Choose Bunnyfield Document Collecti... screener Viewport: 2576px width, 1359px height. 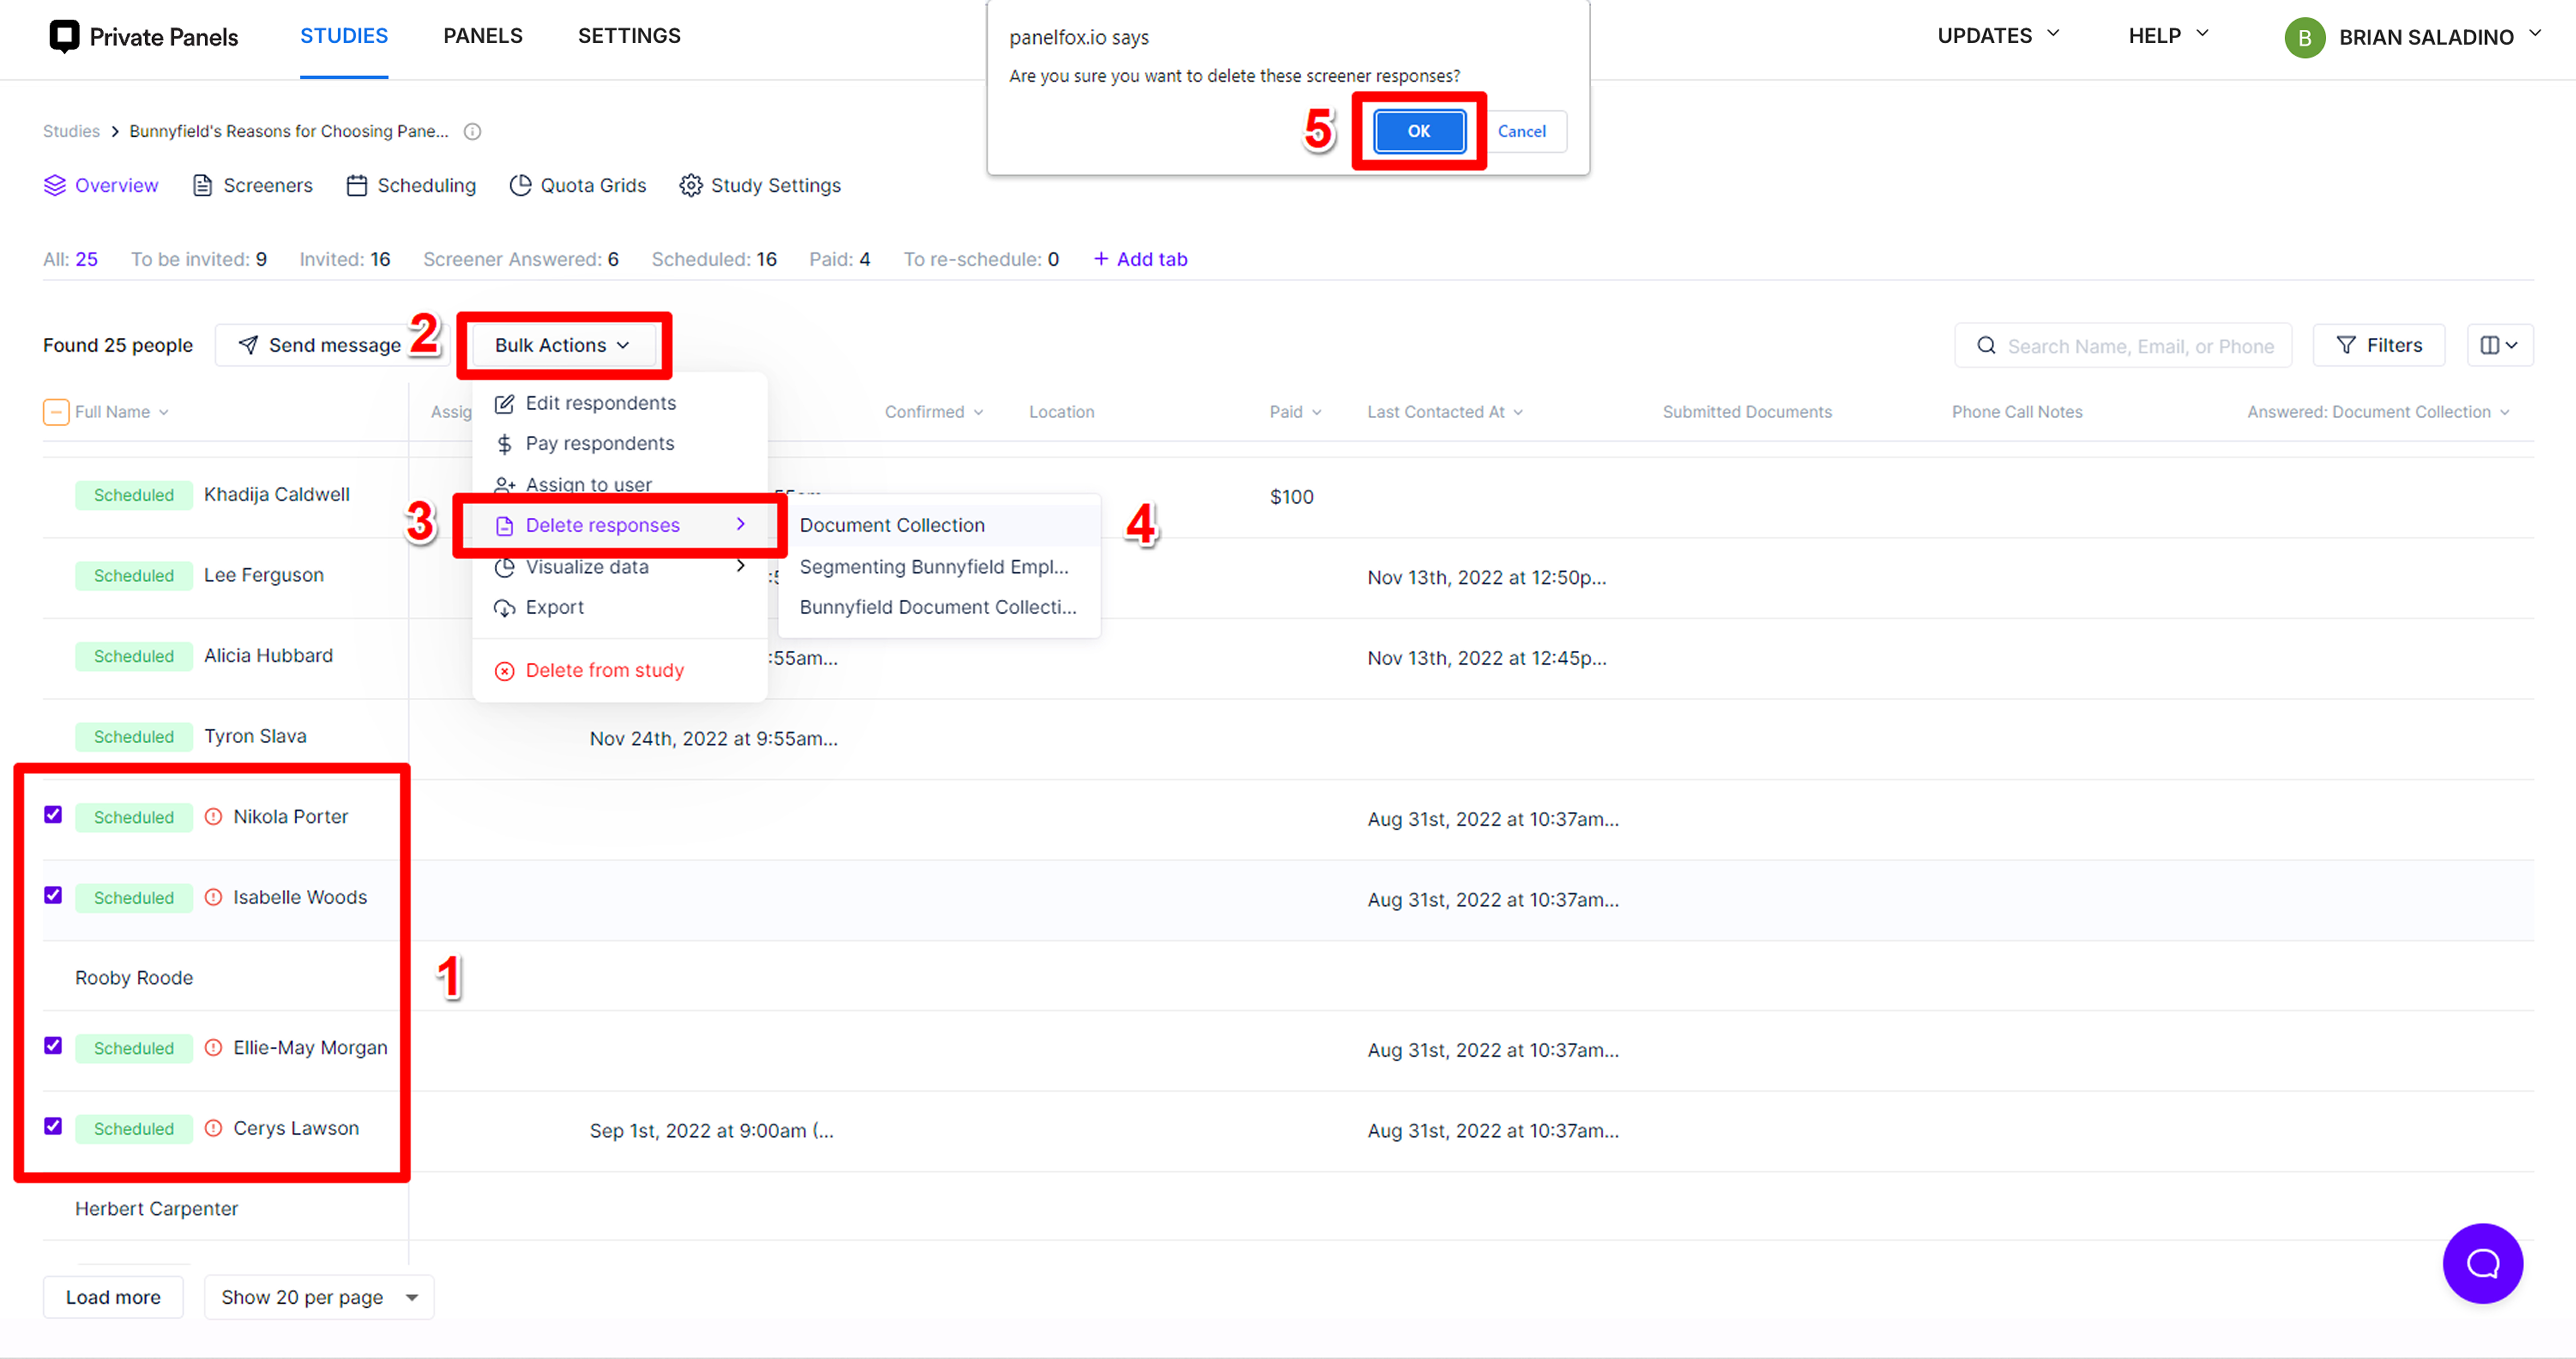(939, 607)
